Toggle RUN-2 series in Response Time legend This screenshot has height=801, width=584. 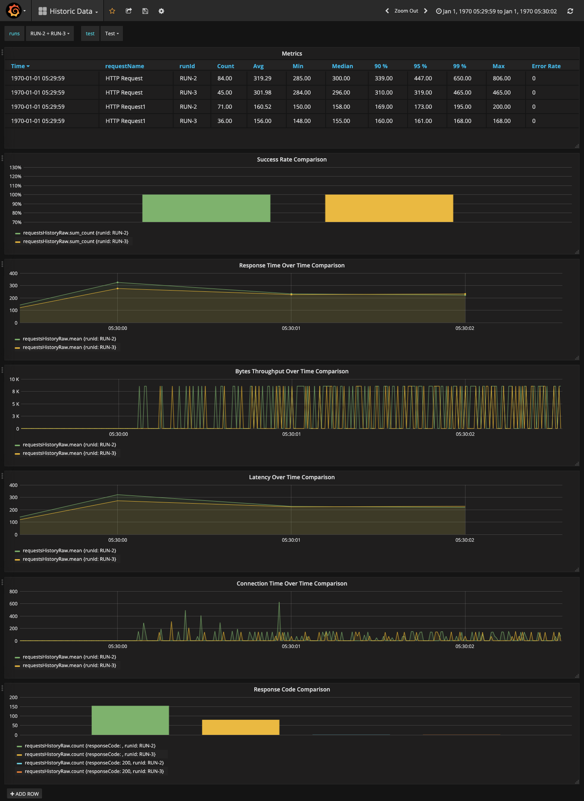pos(69,339)
